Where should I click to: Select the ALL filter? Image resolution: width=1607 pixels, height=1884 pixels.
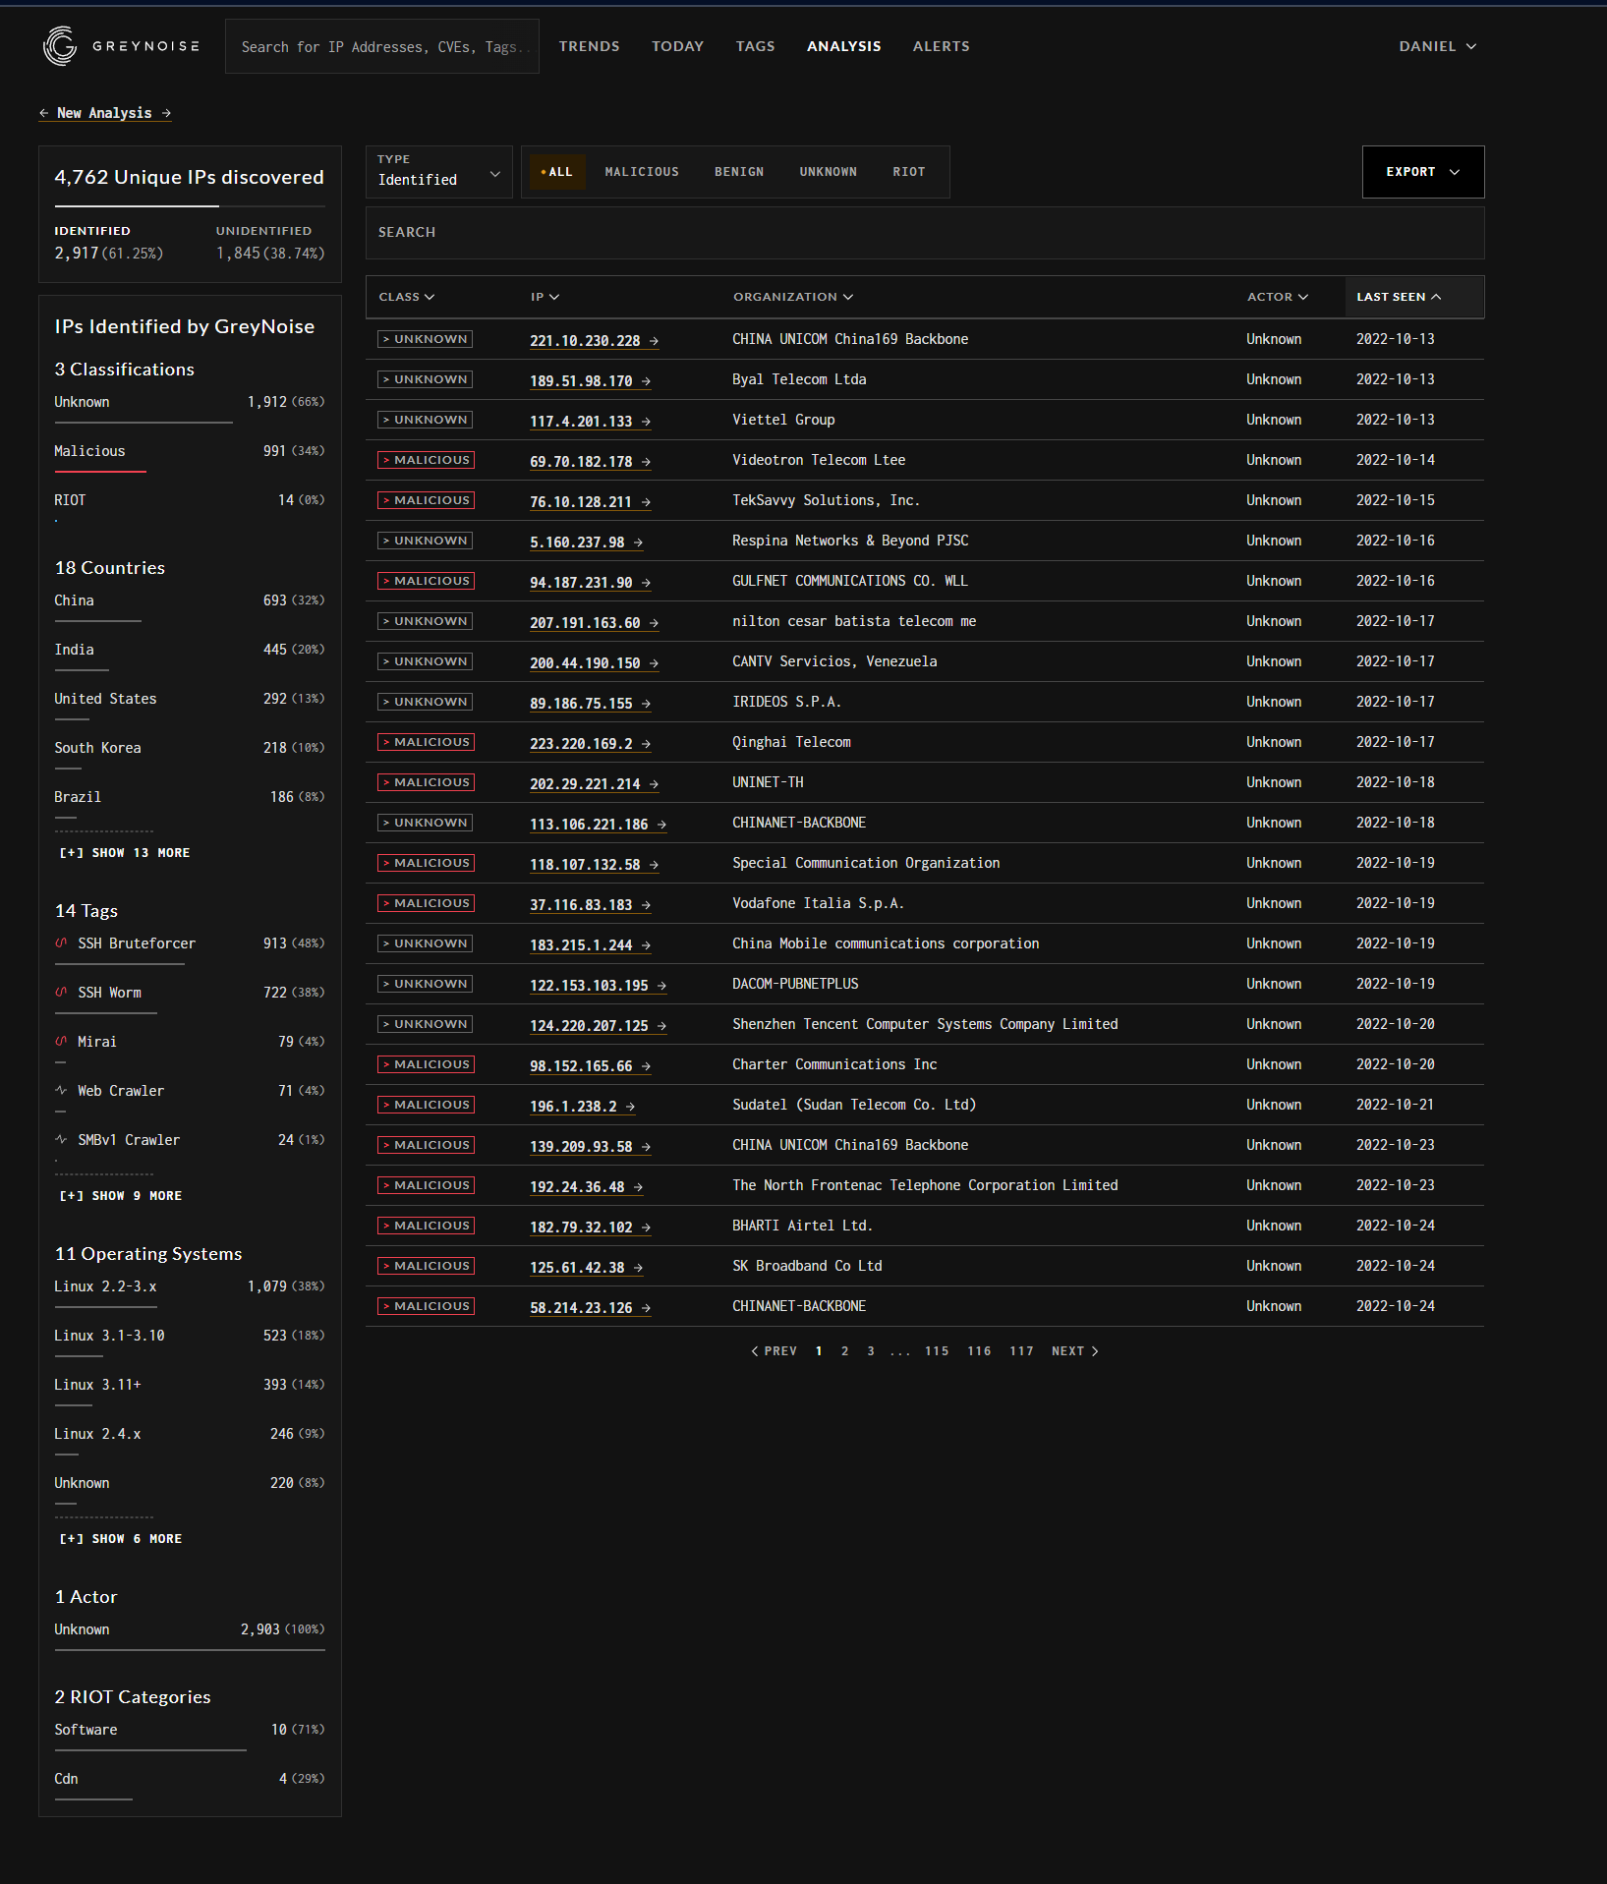[557, 172]
